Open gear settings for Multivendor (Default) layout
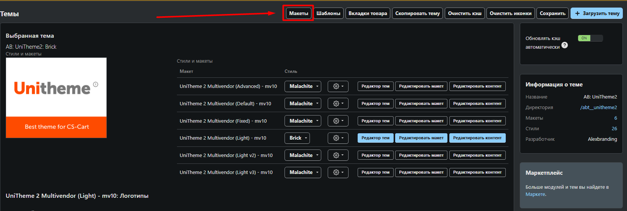Screen dimensions: 627x211 coord(338,104)
